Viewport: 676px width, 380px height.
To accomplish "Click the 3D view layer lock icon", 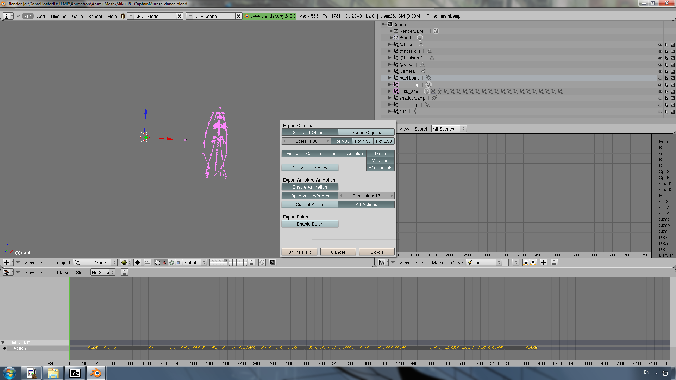I will (251, 262).
